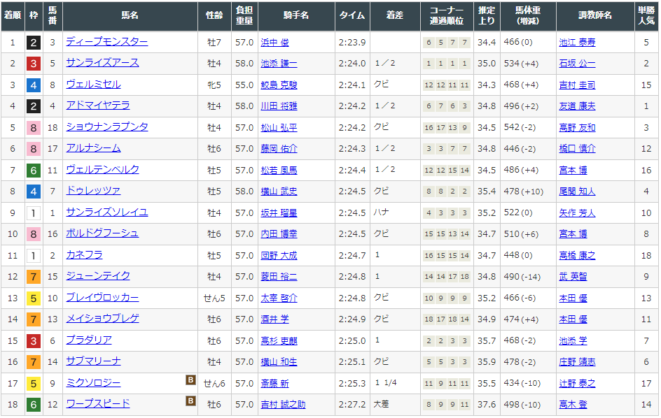This screenshot has height=418, width=661.
Task: View trainer 友道 康夫 profile
Action: click(x=577, y=106)
